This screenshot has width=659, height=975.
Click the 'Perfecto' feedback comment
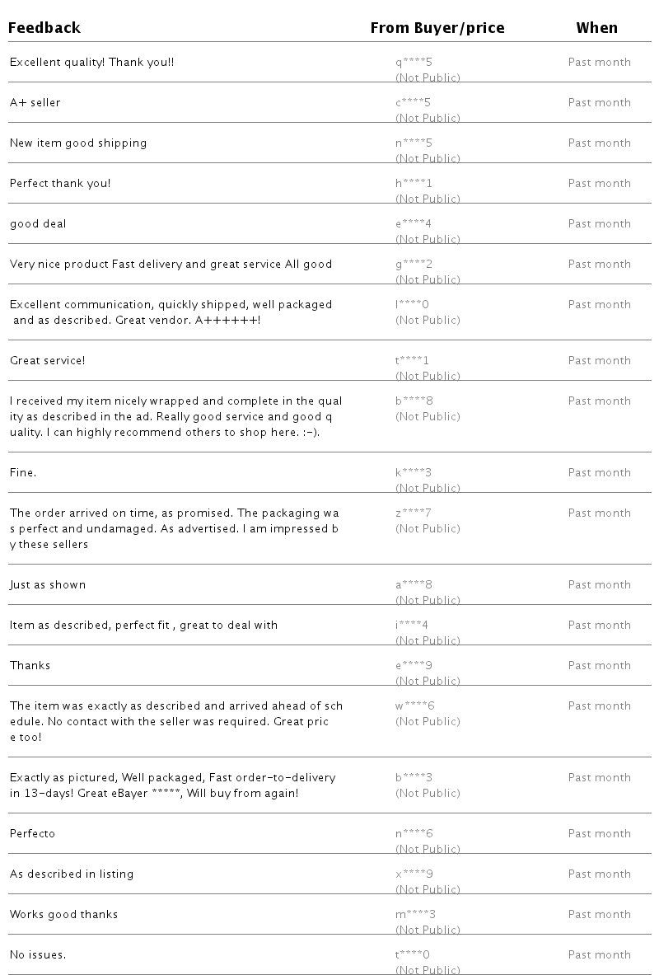32,833
